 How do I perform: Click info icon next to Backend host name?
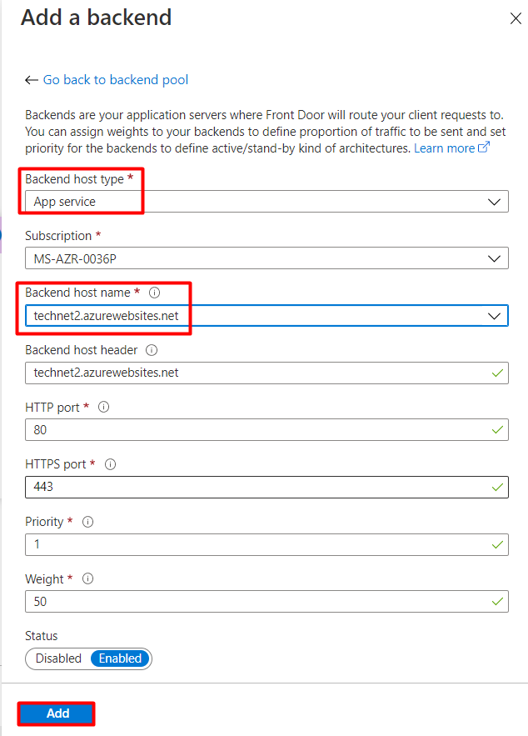(x=154, y=293)
